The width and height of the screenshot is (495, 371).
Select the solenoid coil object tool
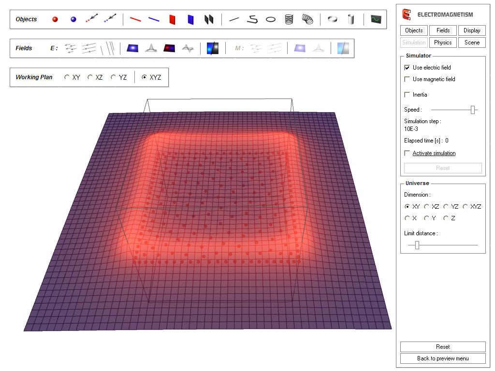pyautogui.click(x=289, y=19)
